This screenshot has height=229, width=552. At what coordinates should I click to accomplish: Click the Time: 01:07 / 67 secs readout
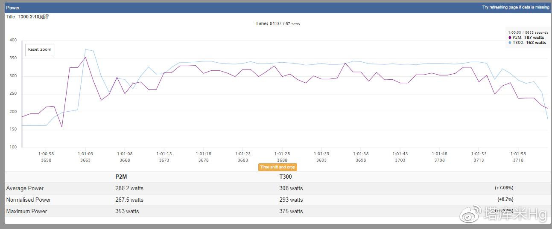pos(277,24)
